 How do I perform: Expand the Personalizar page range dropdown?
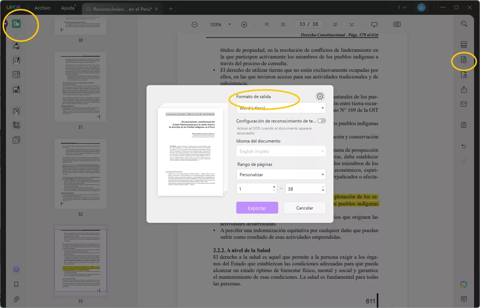(x=281, y=174)
